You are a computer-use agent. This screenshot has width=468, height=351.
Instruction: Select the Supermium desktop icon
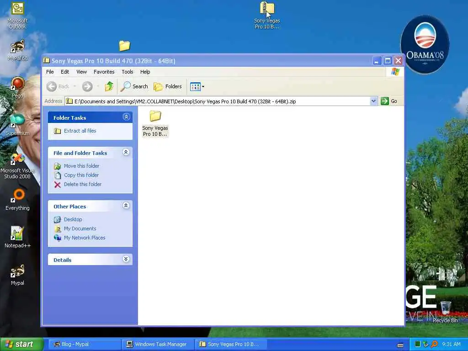17,125
